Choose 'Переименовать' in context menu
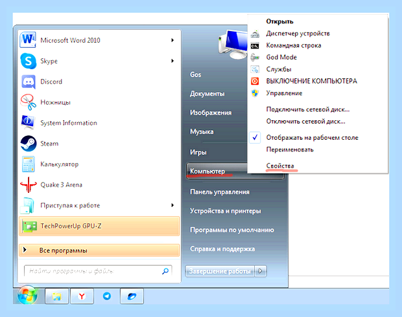402x317 pixels. pos(290,149)
